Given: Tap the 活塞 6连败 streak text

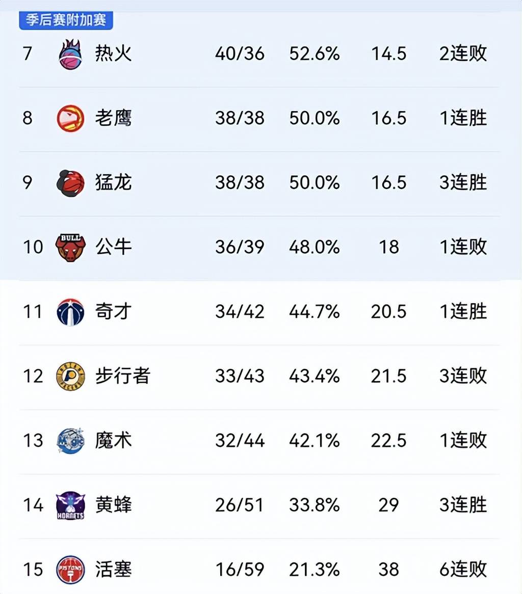Looking at the screenshot, I should click(x=463, y=569).
